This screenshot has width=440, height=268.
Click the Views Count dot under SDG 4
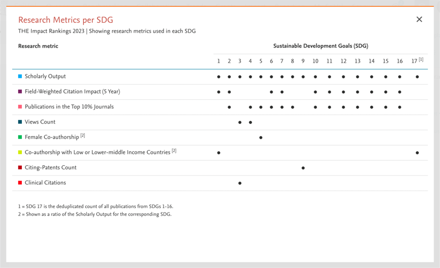(x=250, y=122)
